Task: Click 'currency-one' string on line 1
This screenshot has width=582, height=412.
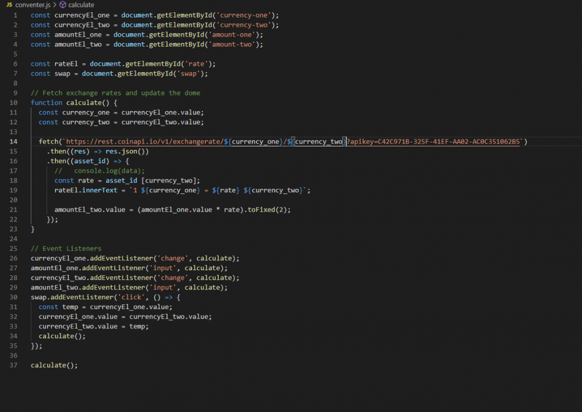Action: [x=243, y=15]
